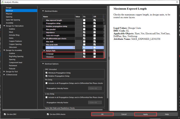Expand the 3 Dimensional node

pos(4,75)
